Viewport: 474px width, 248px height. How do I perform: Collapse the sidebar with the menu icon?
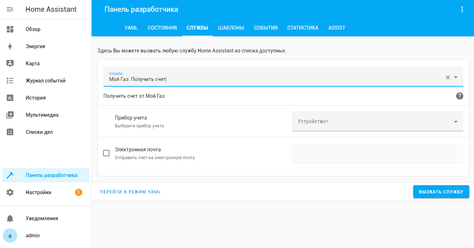(10, 9)
